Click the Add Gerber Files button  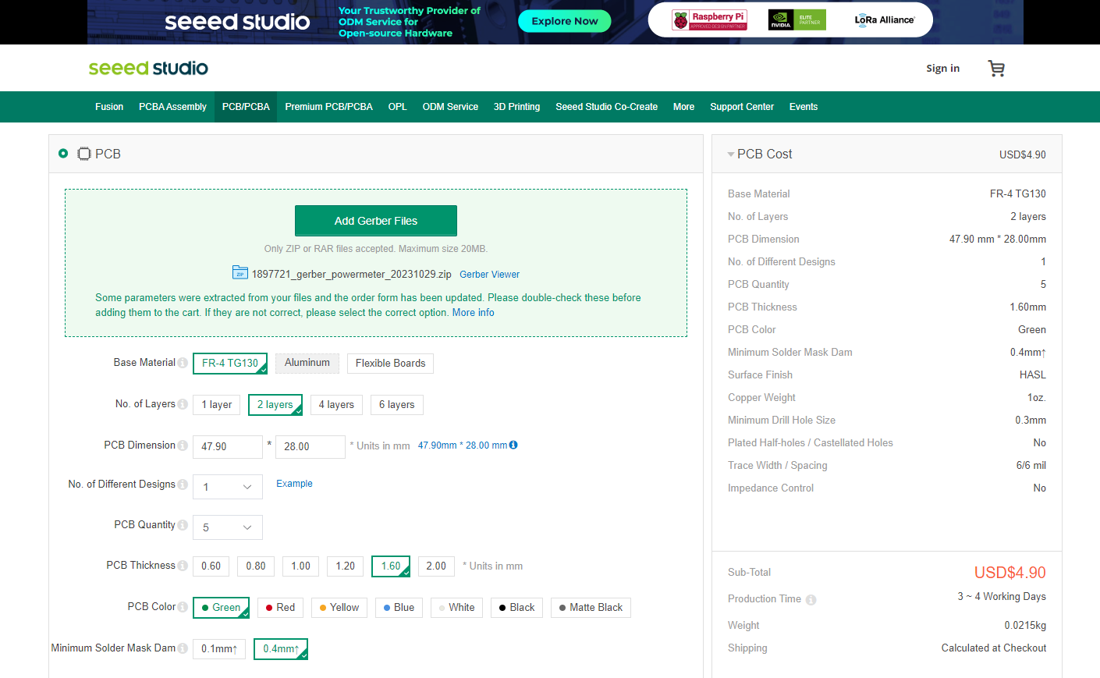pyautogui.click(x=375, y=221)
